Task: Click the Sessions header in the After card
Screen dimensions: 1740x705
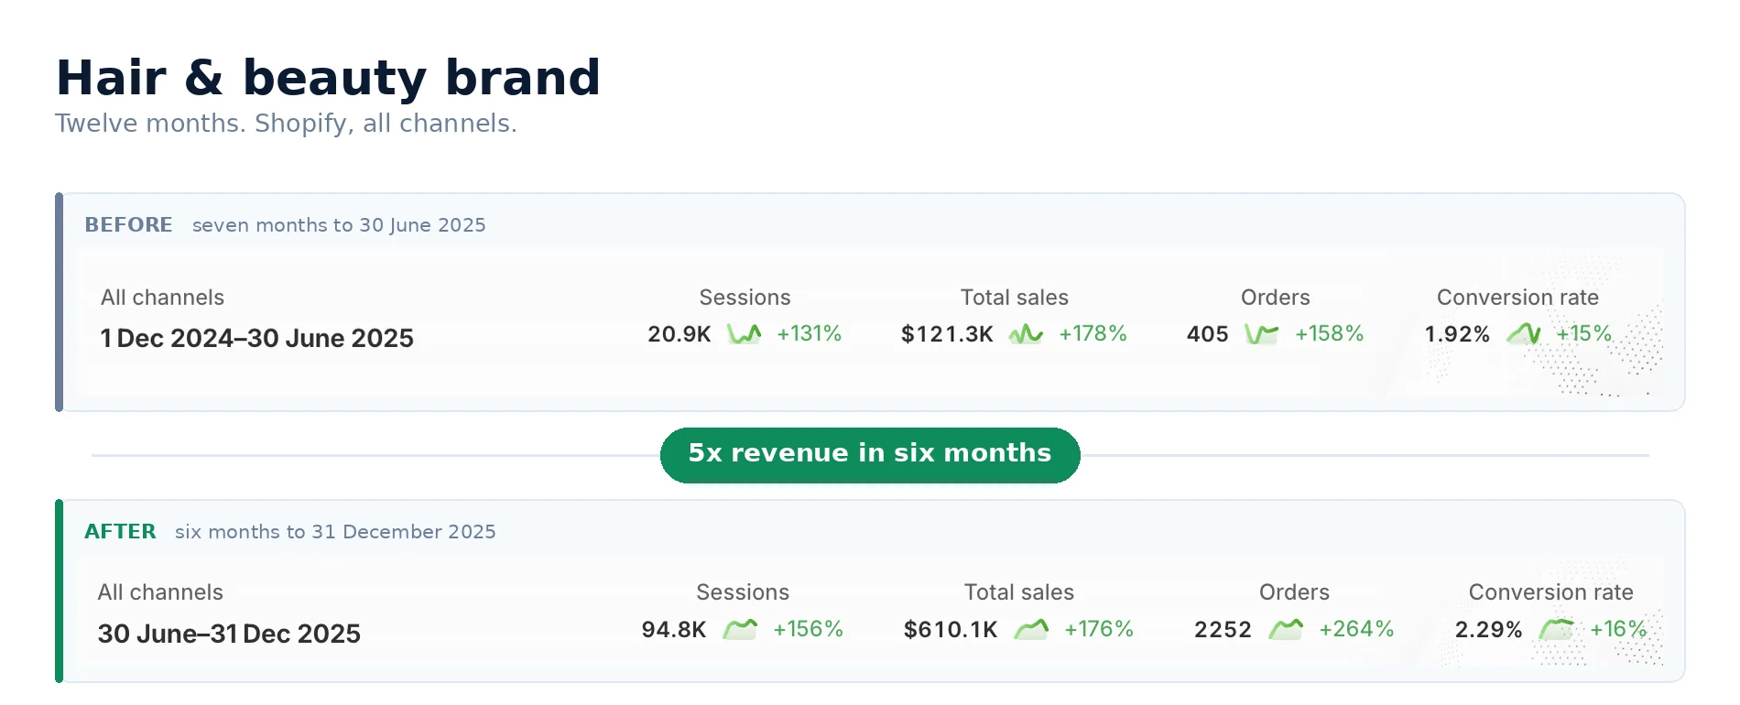Action: point(743,592)
